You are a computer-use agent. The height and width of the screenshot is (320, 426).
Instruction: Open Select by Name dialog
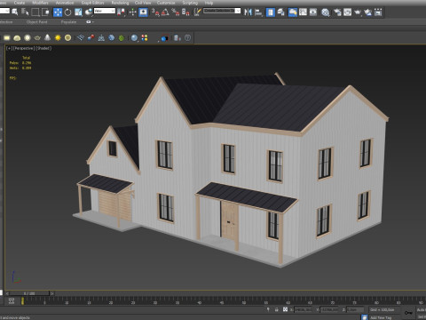pyautogui.click(x=25, y=12)
